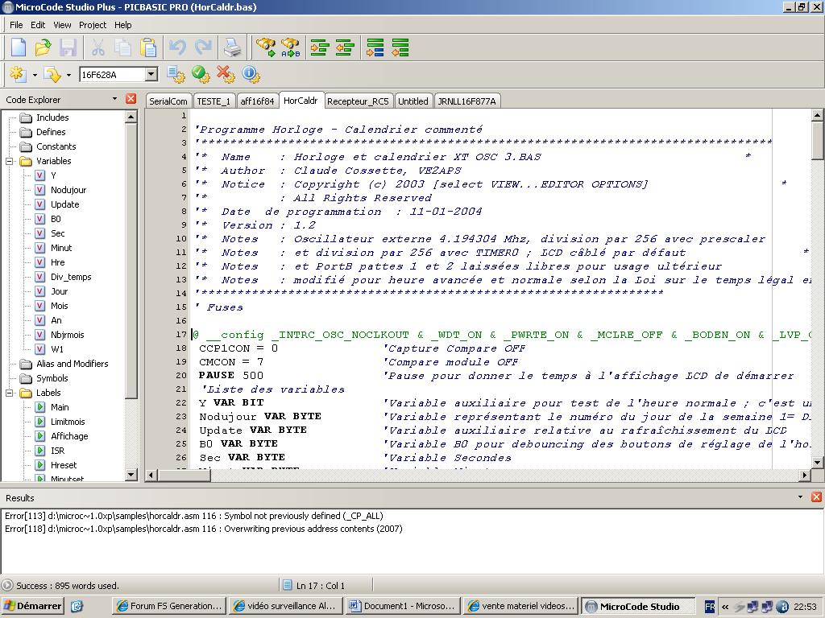This screenshot has width=825, height=618.
Task: Open the Project menu
Action: 93,25
